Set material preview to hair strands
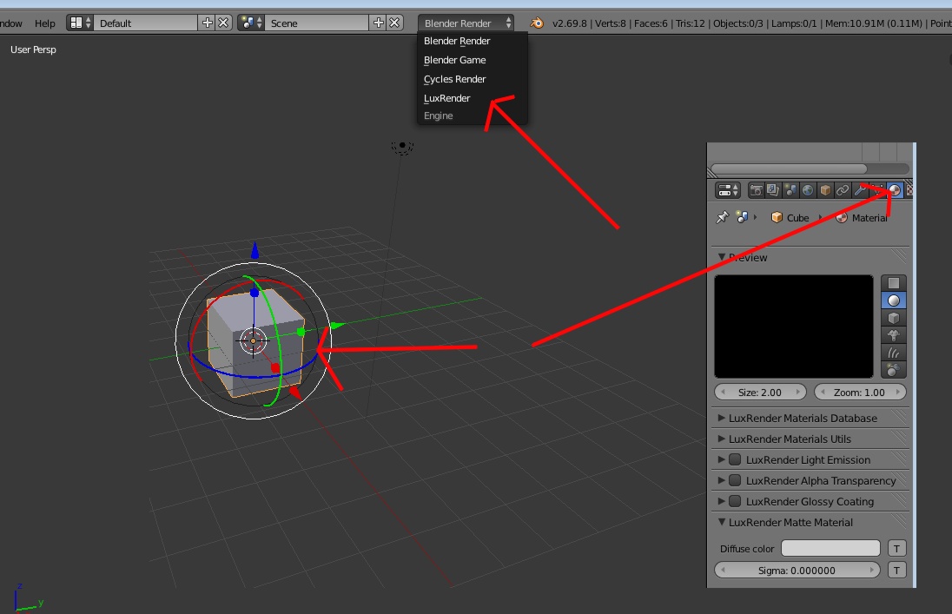The image size is (952, 614). tap(894, 353)
